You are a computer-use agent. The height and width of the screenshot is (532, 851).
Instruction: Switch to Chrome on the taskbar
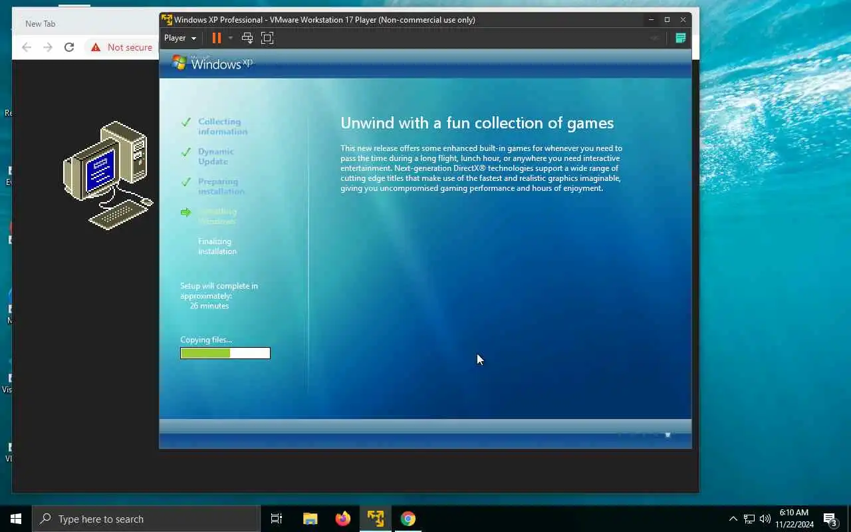click(x=408, y=519)
